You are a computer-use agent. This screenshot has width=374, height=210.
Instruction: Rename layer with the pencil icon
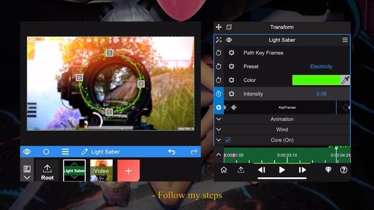(x=84, y=152)
